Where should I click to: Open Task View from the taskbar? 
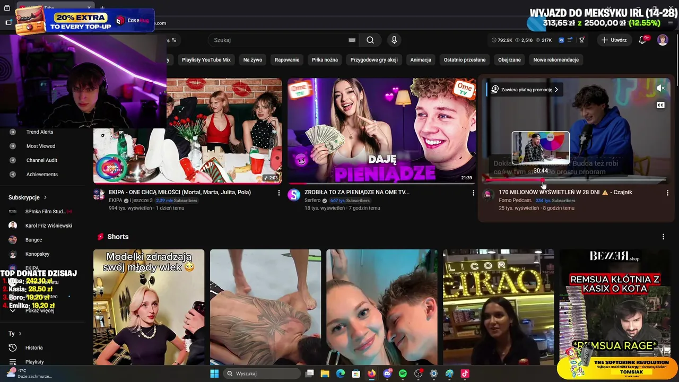309,374
